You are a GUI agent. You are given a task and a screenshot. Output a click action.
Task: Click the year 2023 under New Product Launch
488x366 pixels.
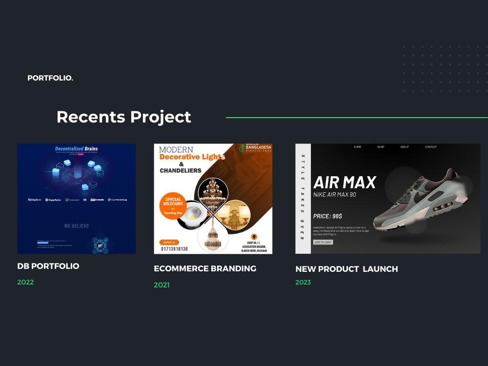pyautogui.click(x=303, y=282)
